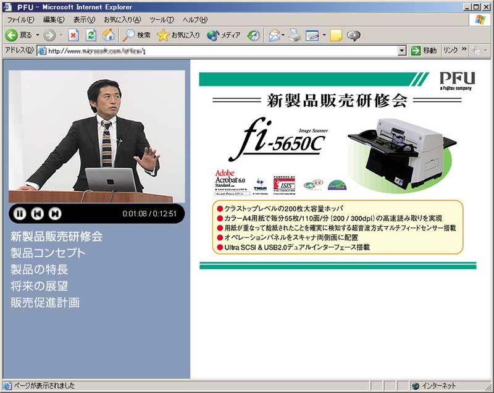Print the page with printer icon

click(x=295, y=35)
